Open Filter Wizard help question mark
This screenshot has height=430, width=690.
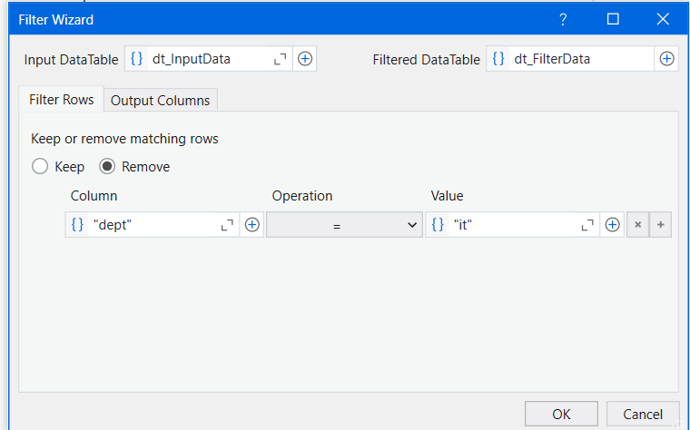(563, 19)
